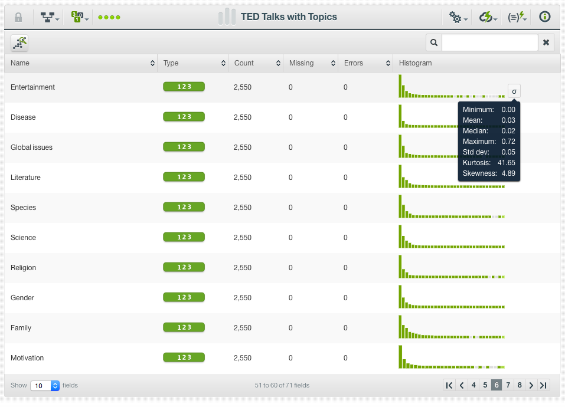
Task: Clear the search with the X button
Action: click(x=546, y=42)
